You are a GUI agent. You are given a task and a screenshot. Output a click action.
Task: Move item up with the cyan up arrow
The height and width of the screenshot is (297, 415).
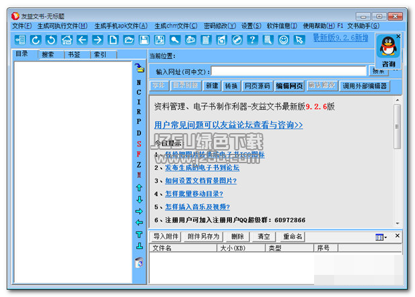[139, 188]
